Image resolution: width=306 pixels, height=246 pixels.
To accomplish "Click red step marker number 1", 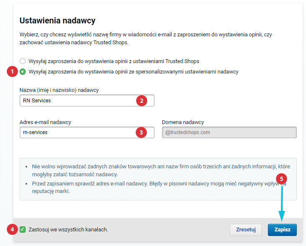I will (x=12, y=71).
